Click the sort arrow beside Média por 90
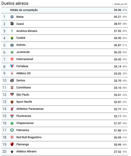The image size is (131, 156). (x=113, y=4)
